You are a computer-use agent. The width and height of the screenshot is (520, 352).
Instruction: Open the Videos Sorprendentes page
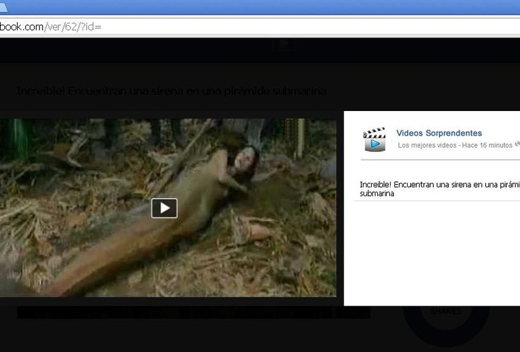click(439, 133)
